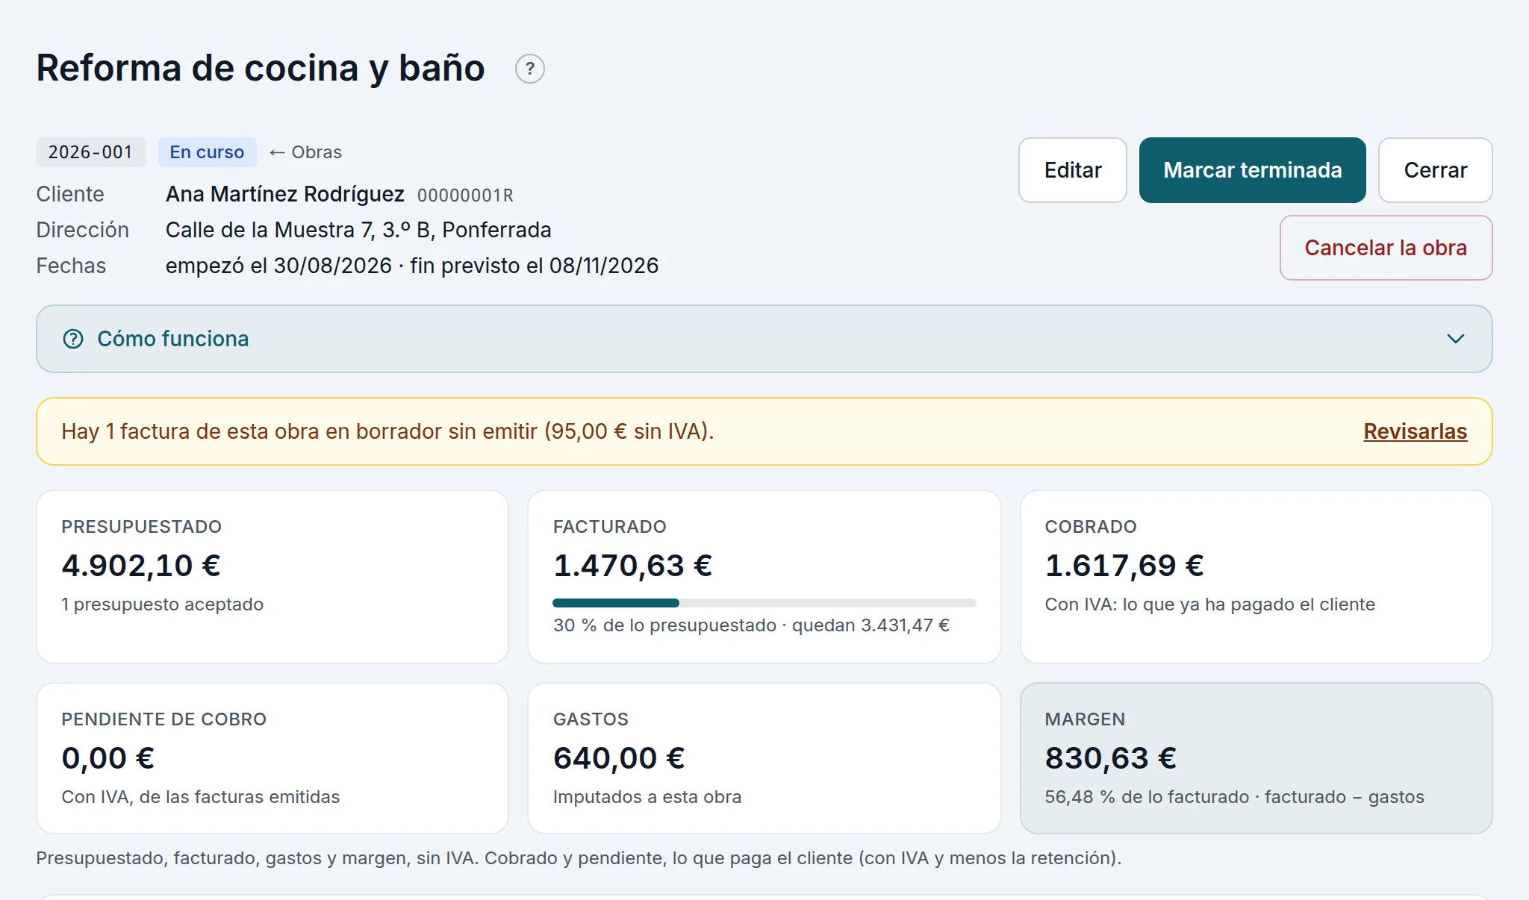Click the Pendiente de cobro amount 0,00 €

point(108,758)
